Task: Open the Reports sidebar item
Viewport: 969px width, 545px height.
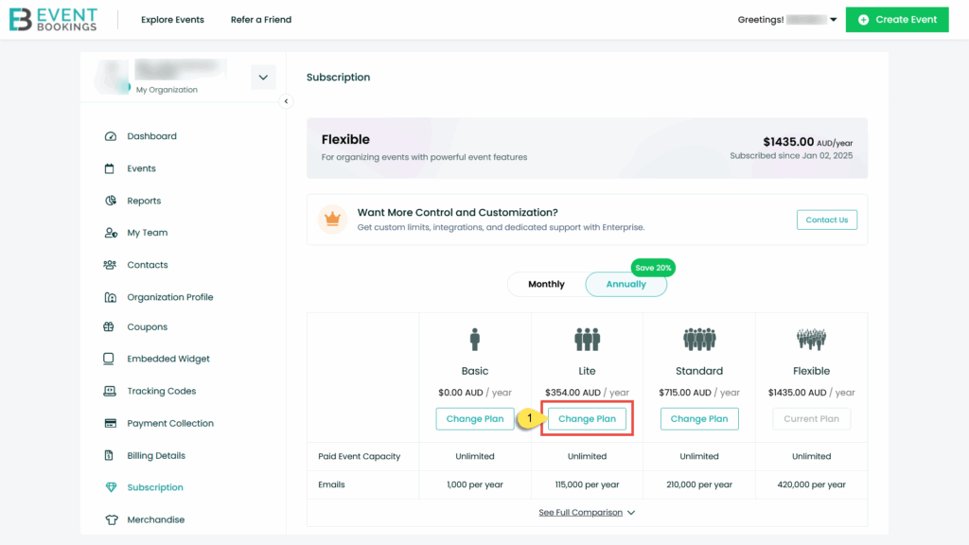Action: coord(144,201)
